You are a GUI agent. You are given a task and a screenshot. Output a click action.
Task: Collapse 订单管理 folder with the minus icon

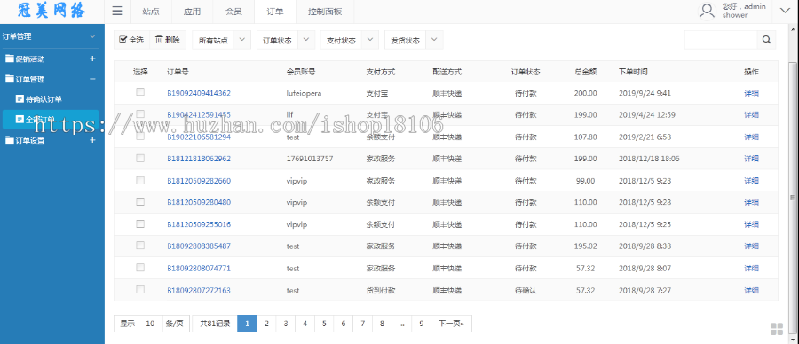(92, 79)
